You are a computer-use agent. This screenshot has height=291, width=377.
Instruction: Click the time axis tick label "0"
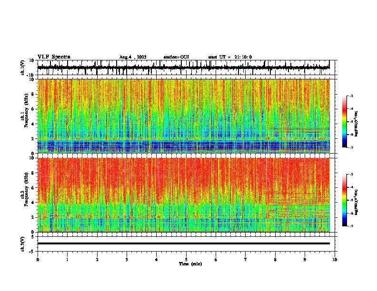click(x=38, y=260)
